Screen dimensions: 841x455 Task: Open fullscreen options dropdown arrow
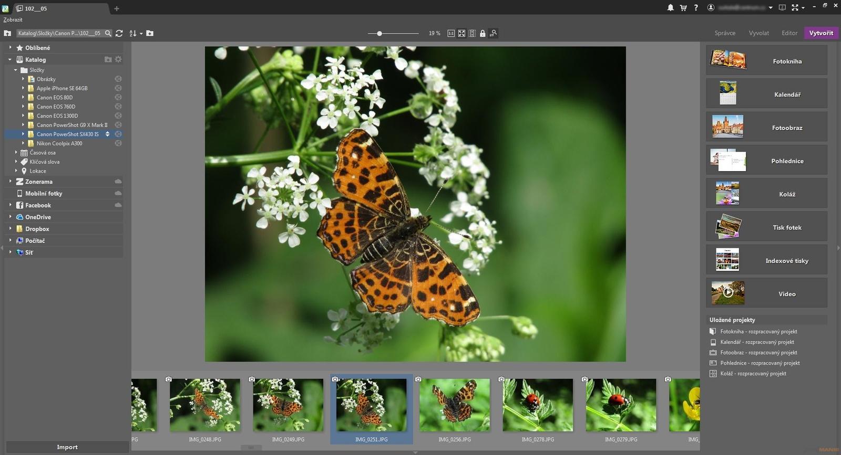click(x=803, y=8)
